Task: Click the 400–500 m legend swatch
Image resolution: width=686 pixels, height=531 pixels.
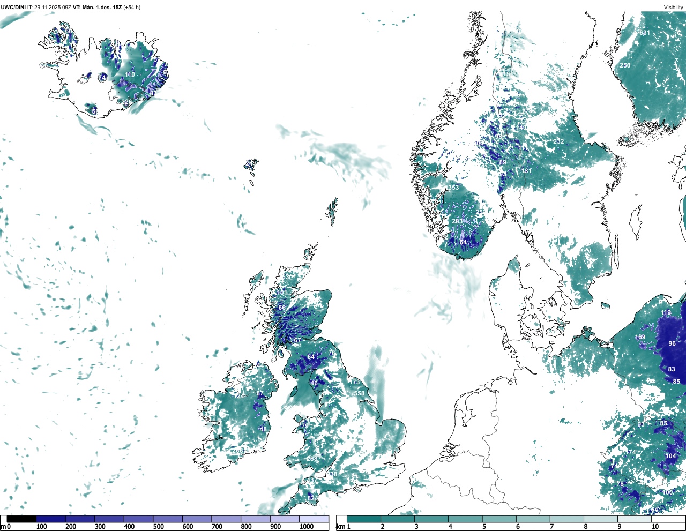Action: pyautogui.click(x=138, y=519)
